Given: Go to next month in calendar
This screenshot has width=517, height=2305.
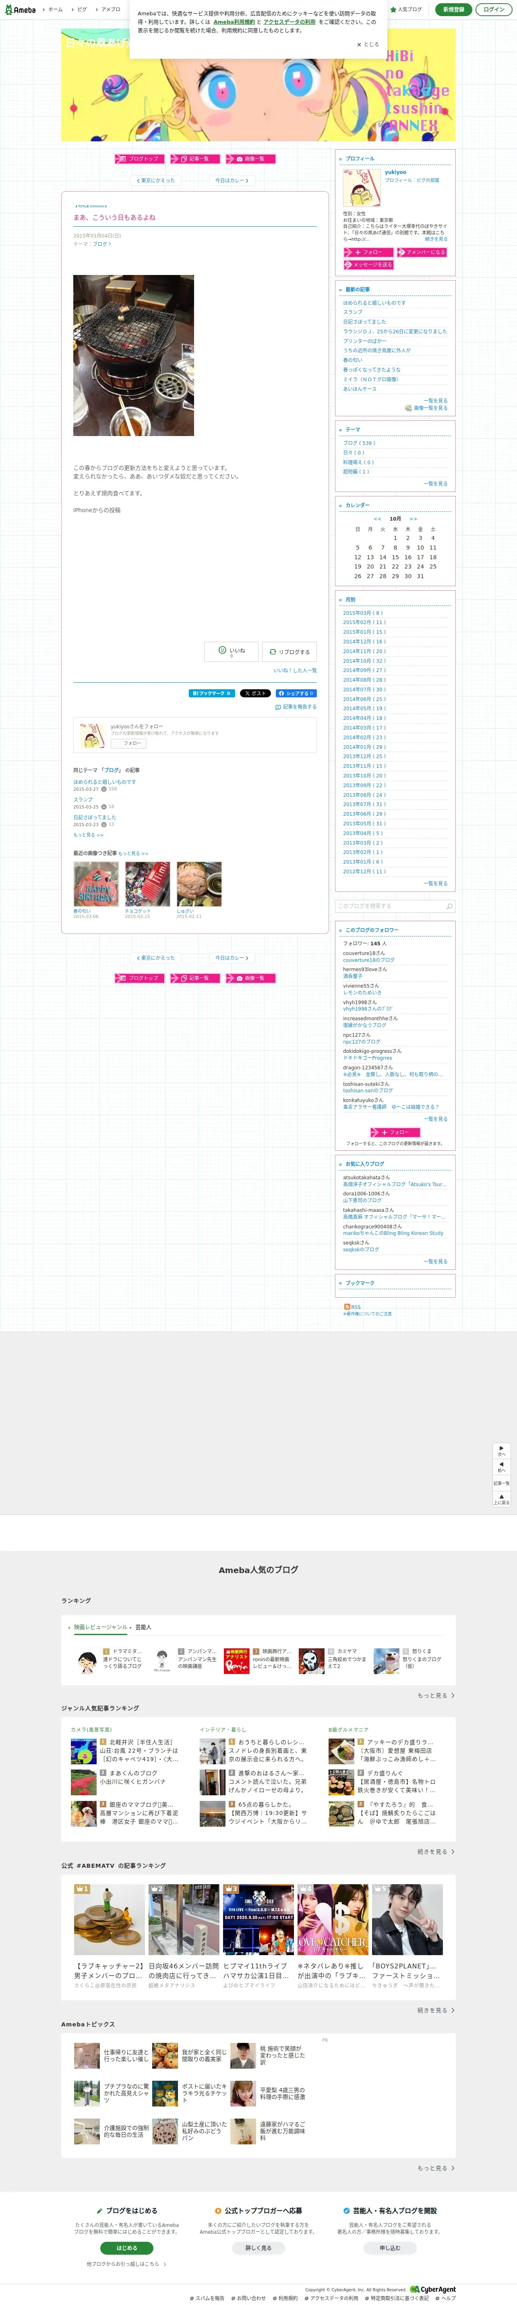Looking at the screenshot, I should (x=413, y=519).
